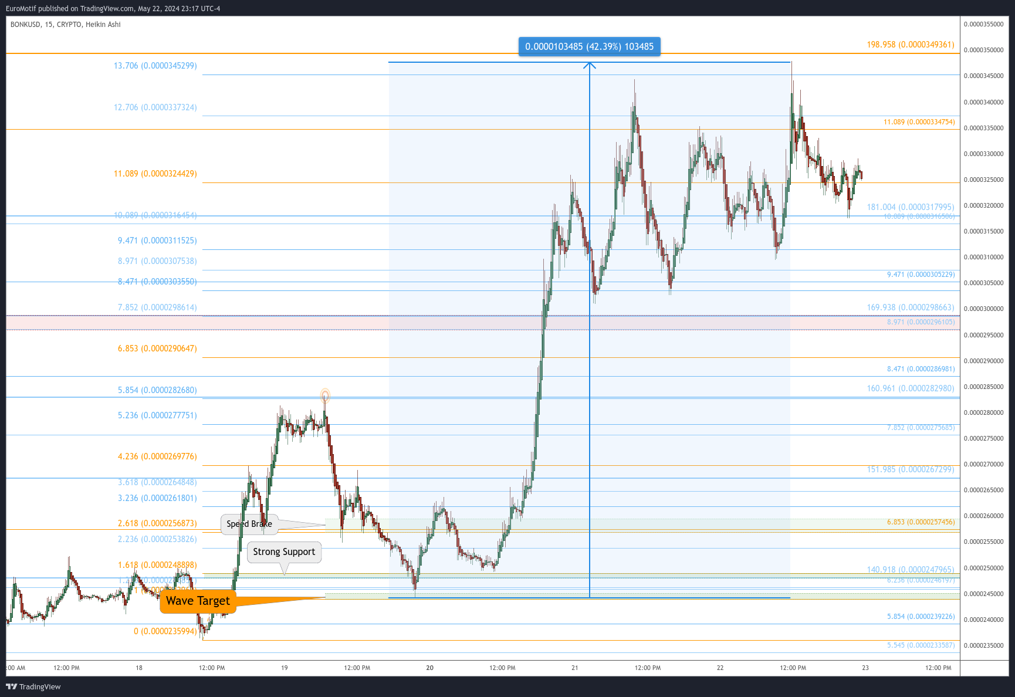Click right label 8.971 (0.0000296105)
1015x697 pixels.
pyautogui.click(x=921, y=322)
